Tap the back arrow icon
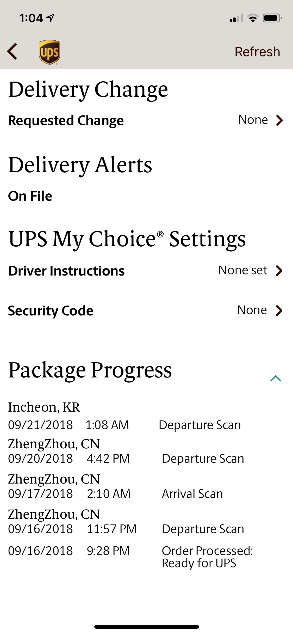This screenshot has height=635, width=293. click(x=12, y=51)
